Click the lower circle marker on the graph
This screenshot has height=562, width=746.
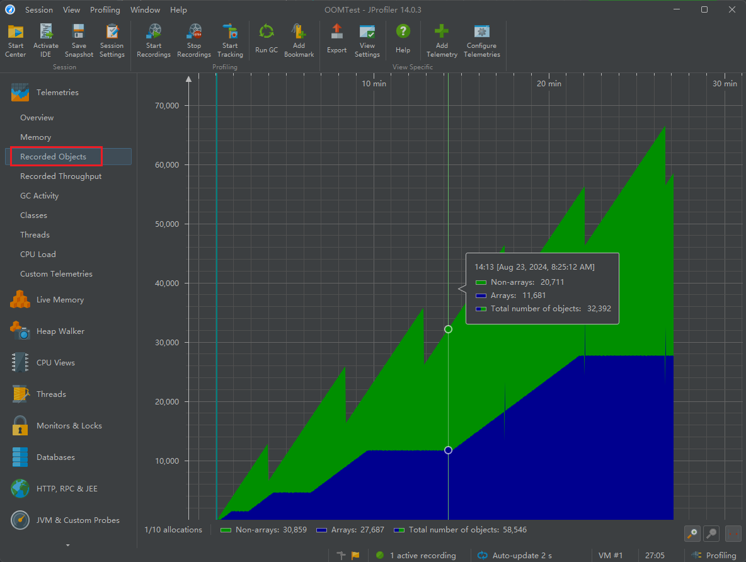pos(448,450)
